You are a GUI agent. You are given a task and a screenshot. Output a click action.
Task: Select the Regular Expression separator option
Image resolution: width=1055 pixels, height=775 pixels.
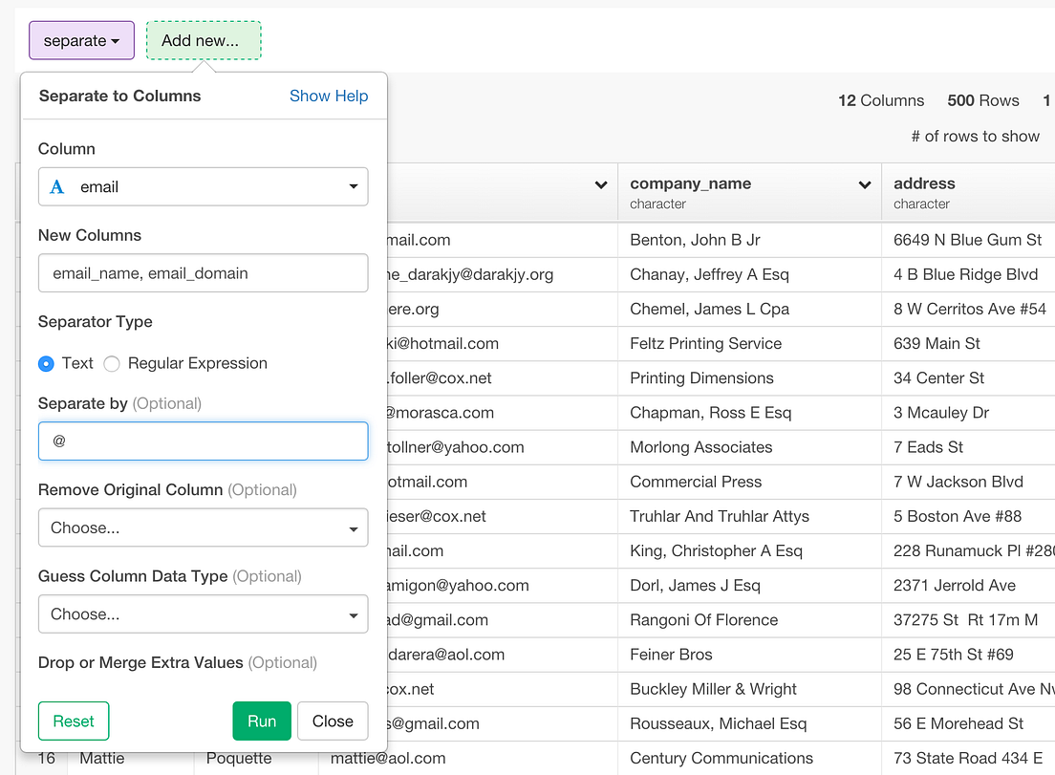(110, 363)
